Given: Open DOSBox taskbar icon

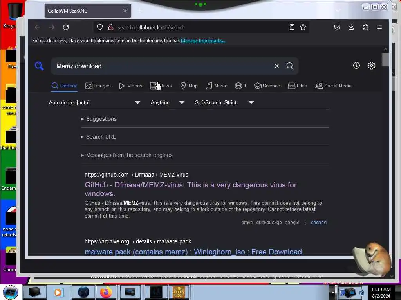Looking at the screenshot, I should click(179, 292).
